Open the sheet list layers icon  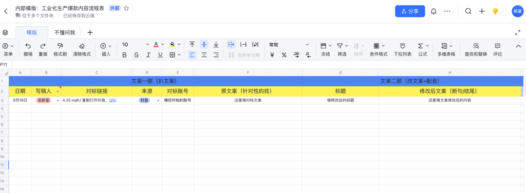pos(5,33)
